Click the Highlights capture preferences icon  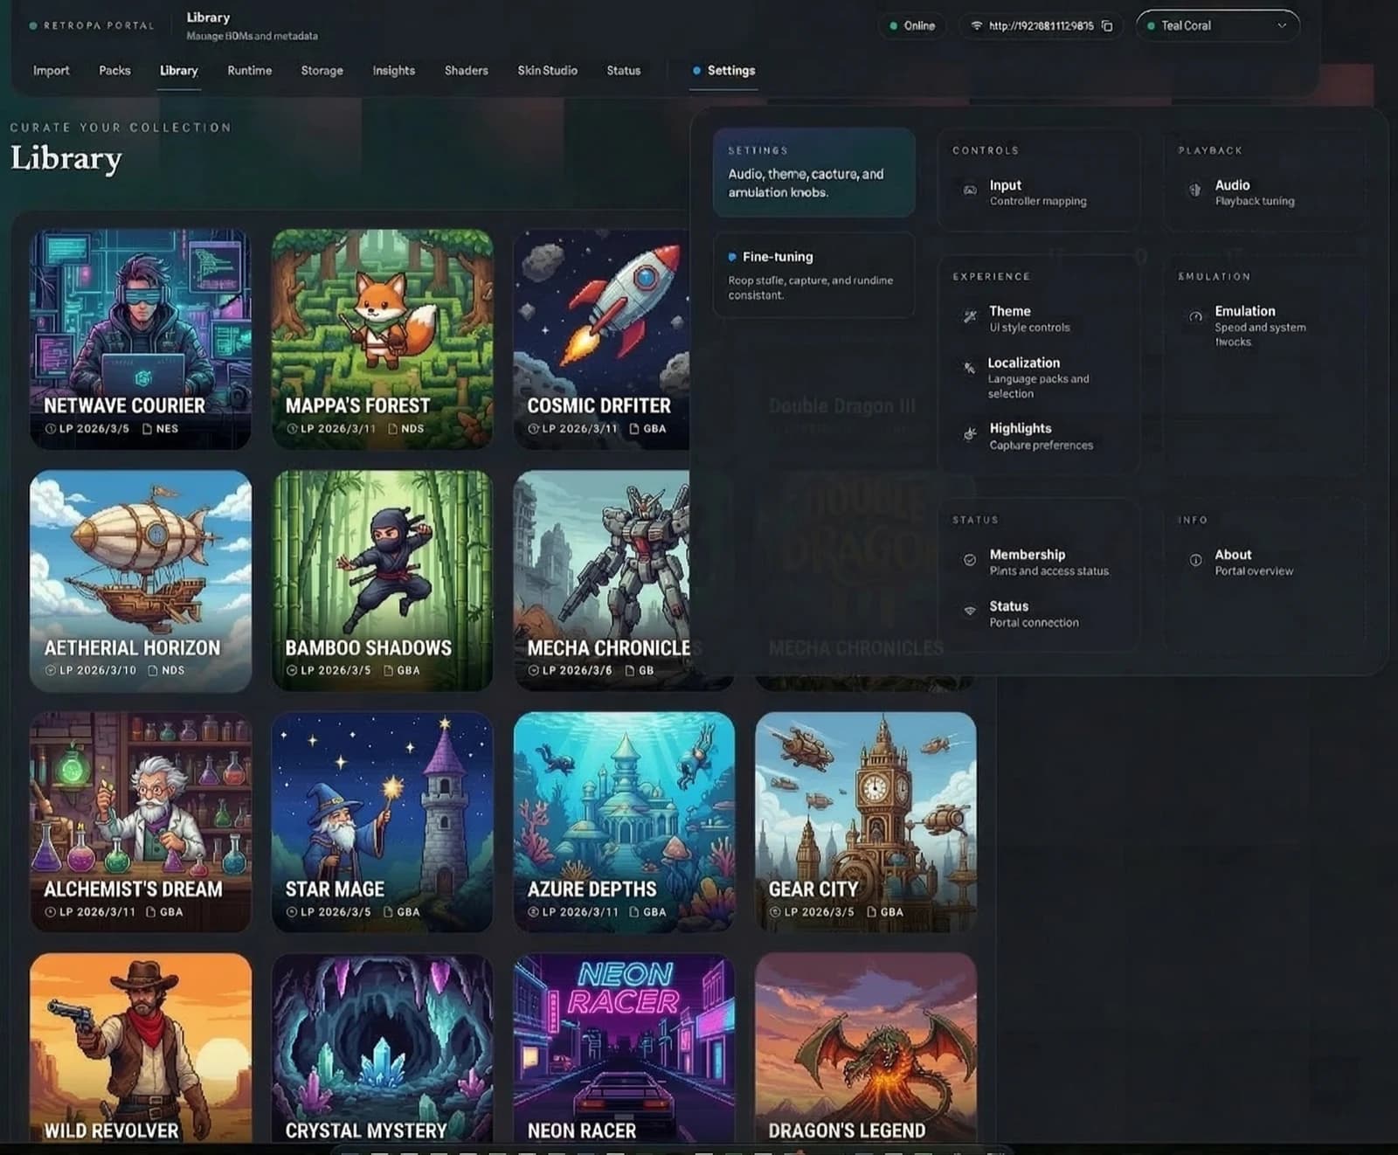click(x=970, y=434)
